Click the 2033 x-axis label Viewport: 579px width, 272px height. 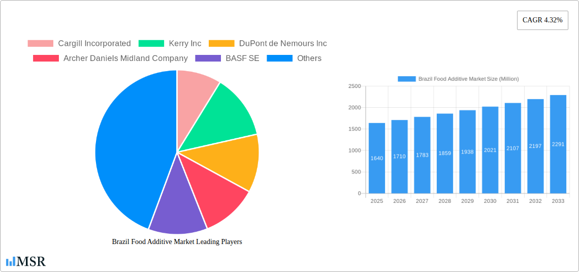(558, 201)
